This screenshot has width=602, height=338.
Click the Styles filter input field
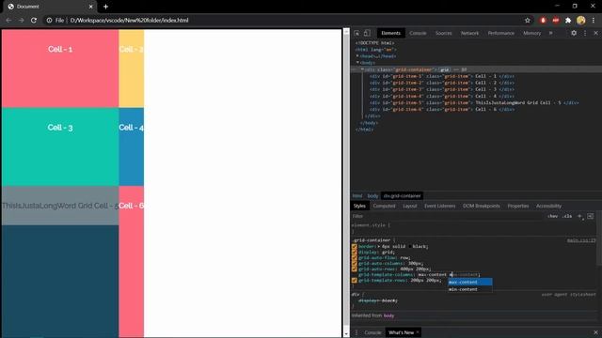tap(448, 216)
